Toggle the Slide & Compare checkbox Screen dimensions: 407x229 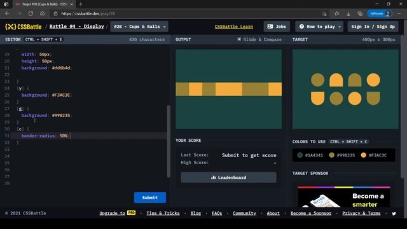coord(239,39)
